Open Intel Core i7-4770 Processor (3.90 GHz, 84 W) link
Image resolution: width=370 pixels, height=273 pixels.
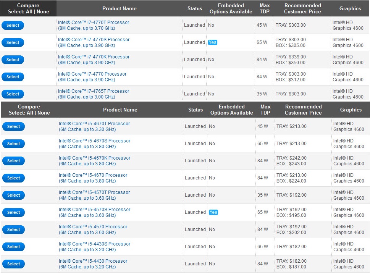[92, 77]
